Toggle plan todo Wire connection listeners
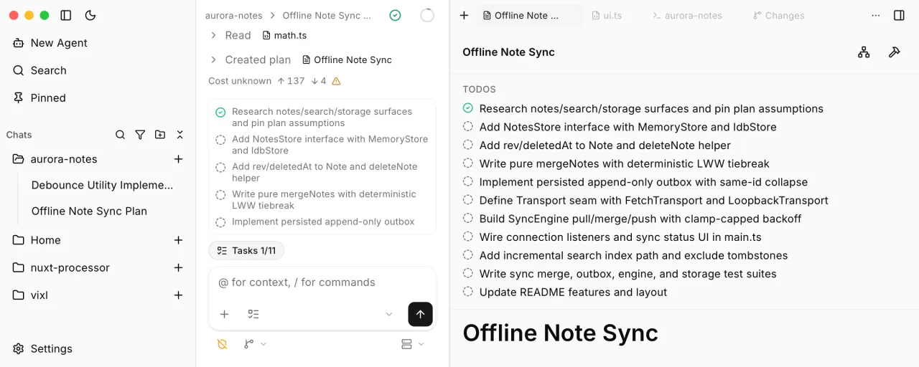 pos(468,237)
